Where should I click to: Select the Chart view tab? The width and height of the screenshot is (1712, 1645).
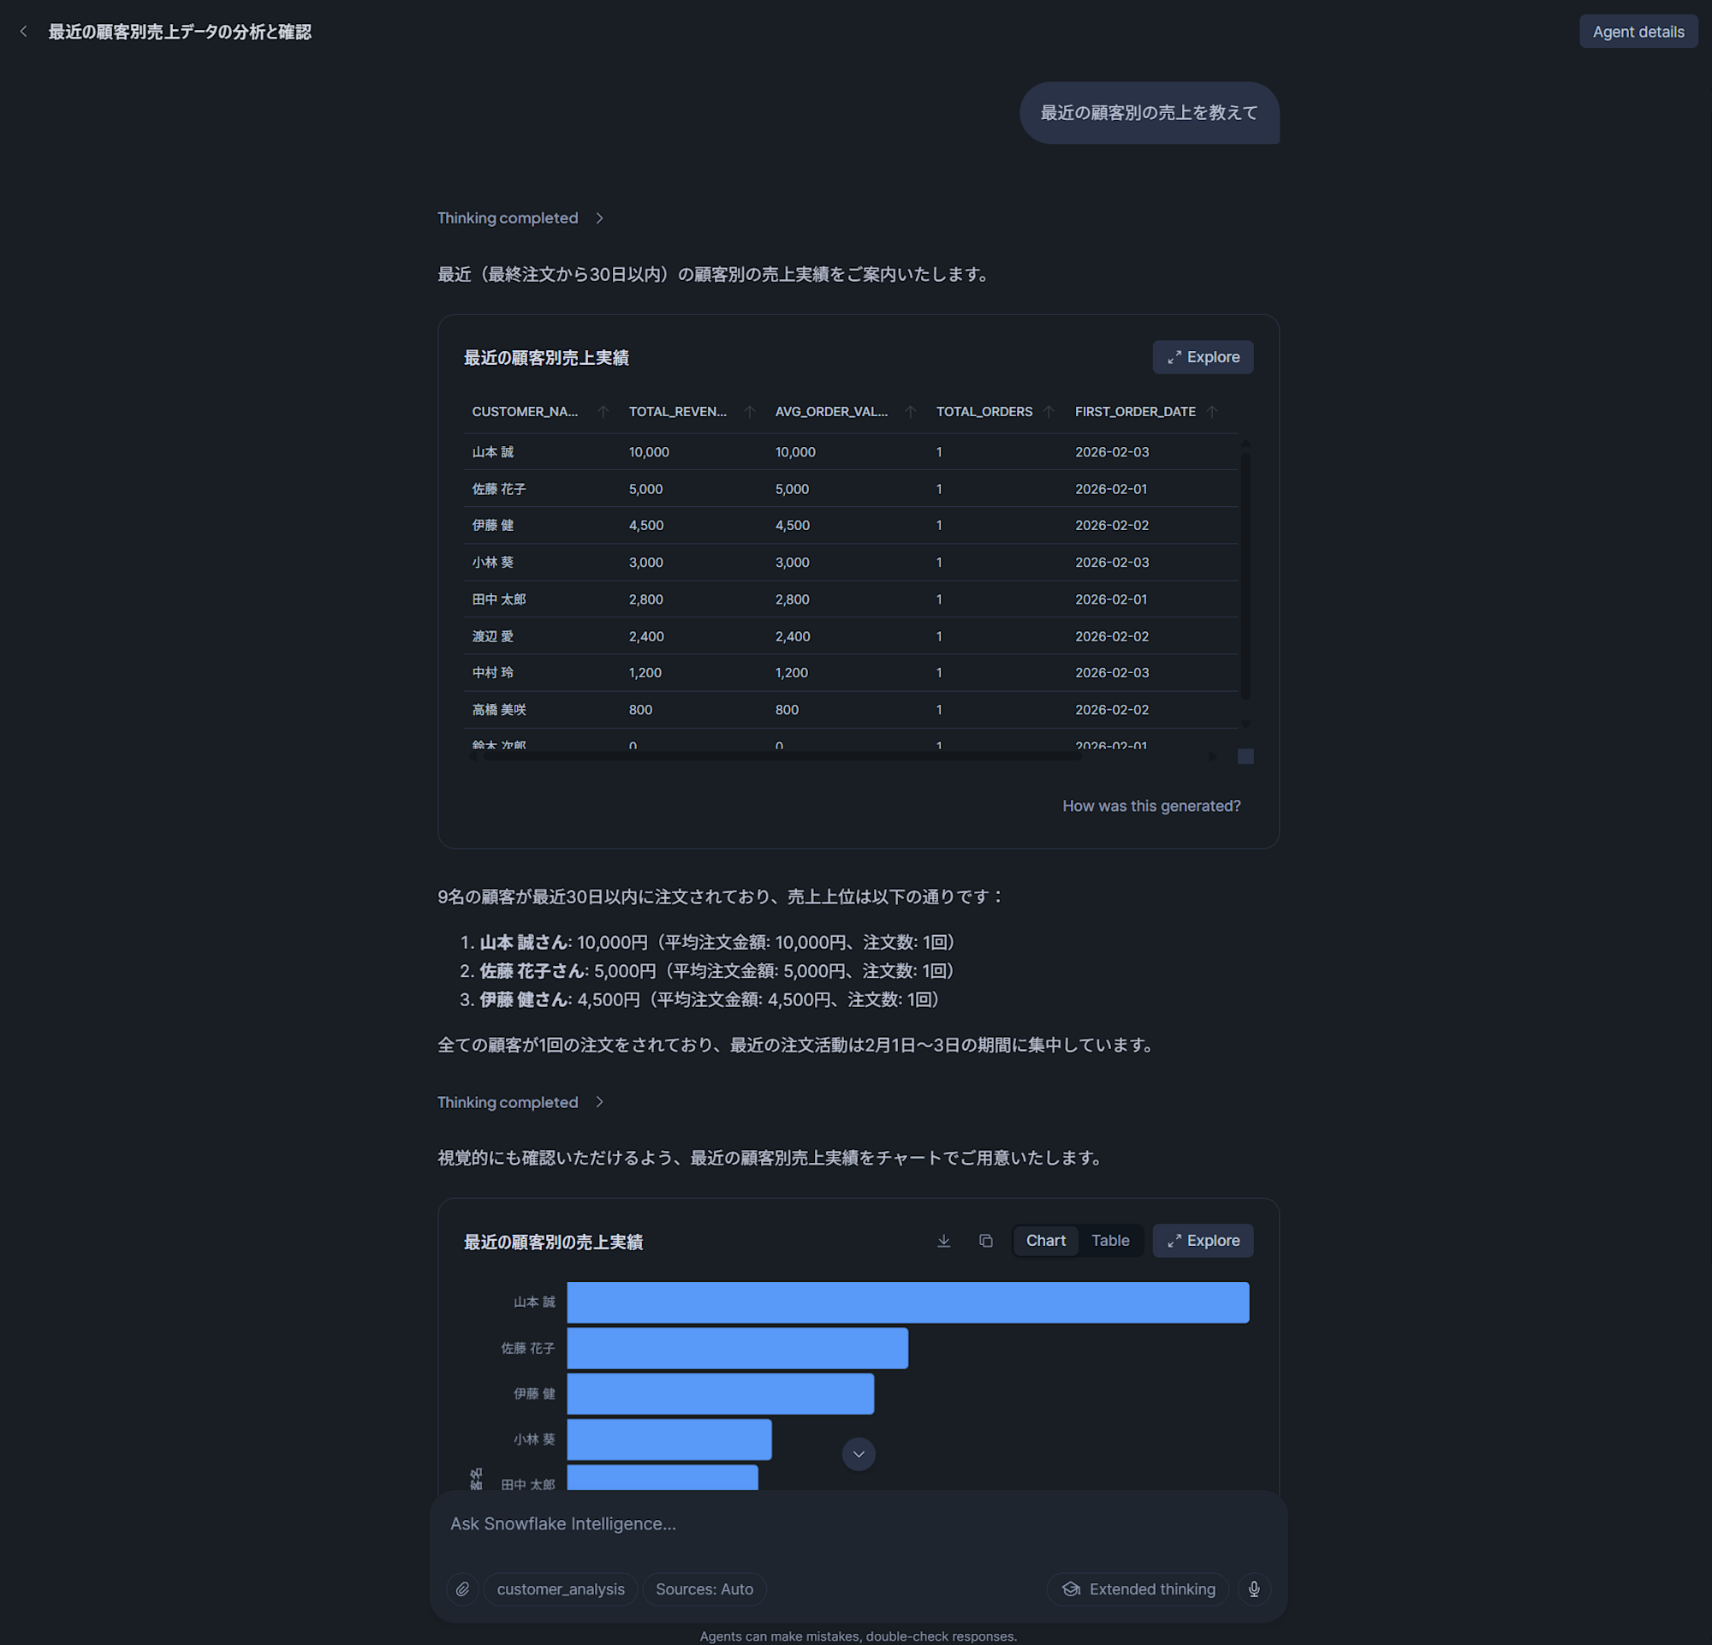tap(1044, 1241)
